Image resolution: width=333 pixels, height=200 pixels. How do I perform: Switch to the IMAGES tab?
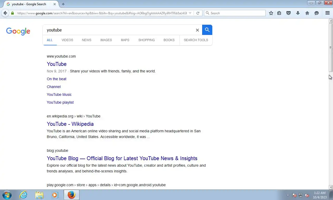(x=106, y=40)
